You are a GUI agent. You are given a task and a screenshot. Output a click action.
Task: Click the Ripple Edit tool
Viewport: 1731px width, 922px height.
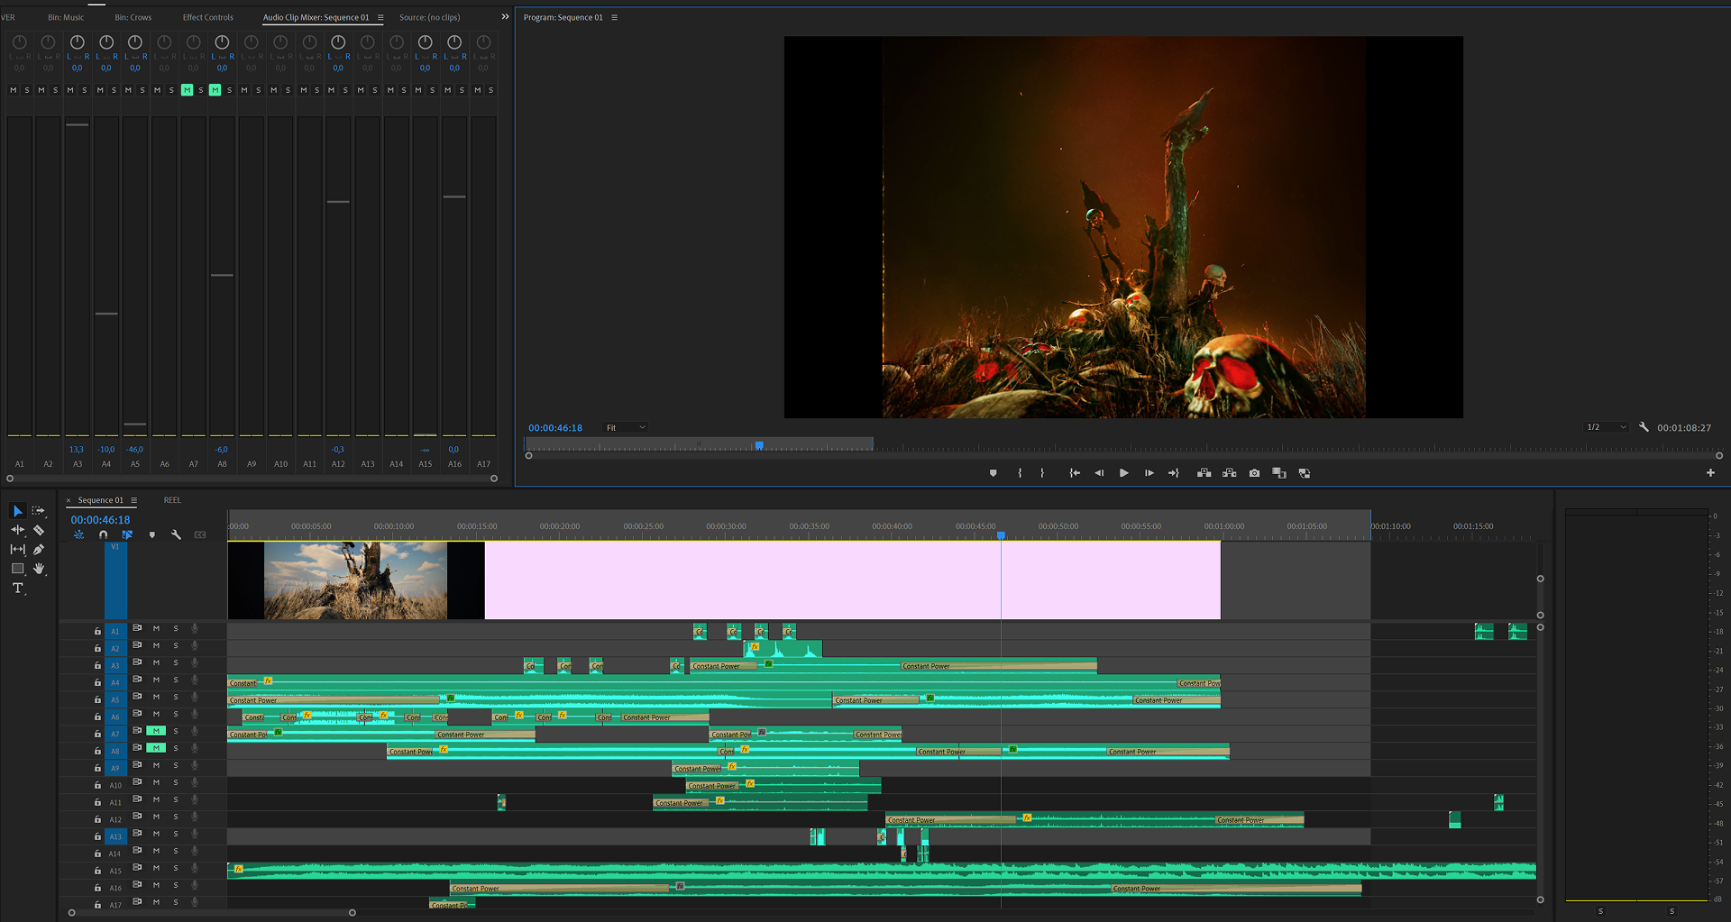17,530
